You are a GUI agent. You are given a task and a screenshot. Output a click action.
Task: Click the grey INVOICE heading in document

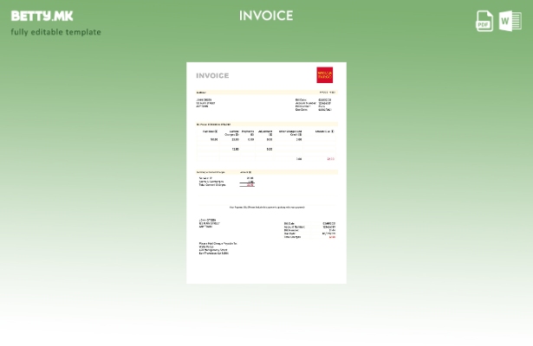pyautogui.click(x=212, y=75)
